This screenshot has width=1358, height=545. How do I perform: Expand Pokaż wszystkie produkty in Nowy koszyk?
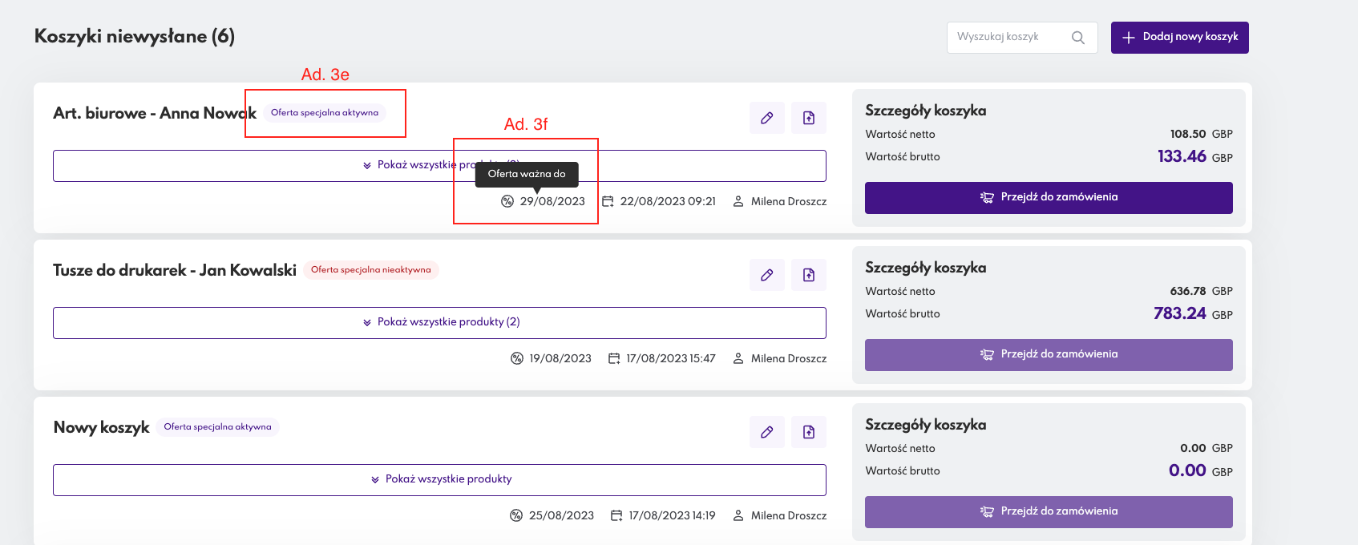coord(439,479)
